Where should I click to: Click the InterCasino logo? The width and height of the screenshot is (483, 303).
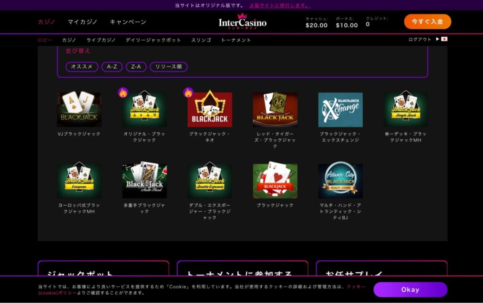pyautogui.click(x=242, y=22)
